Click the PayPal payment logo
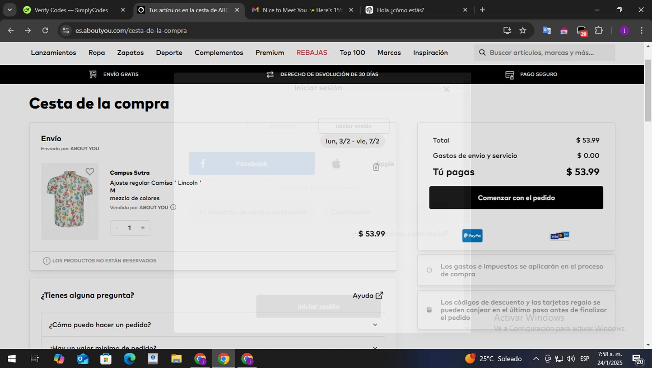652x368 pixels. click(x=472, y=235)
